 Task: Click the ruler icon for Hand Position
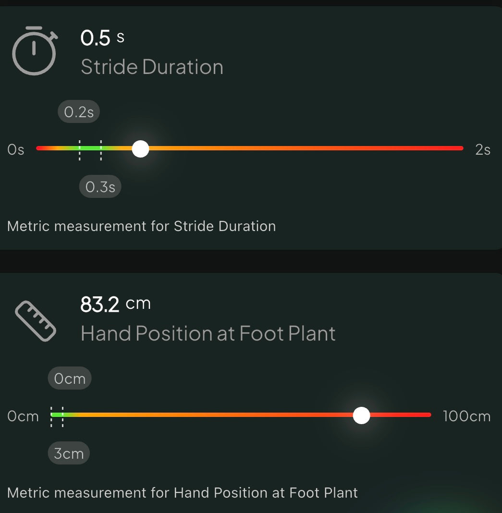[36, 321]
